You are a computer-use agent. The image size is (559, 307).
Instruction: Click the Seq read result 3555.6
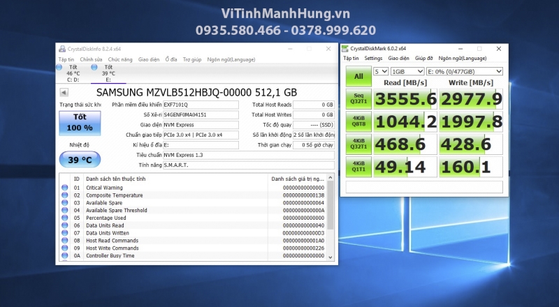point(405,98)
